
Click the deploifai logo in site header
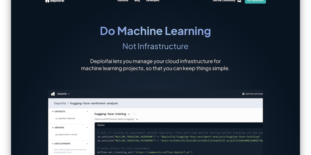[55, 1]
